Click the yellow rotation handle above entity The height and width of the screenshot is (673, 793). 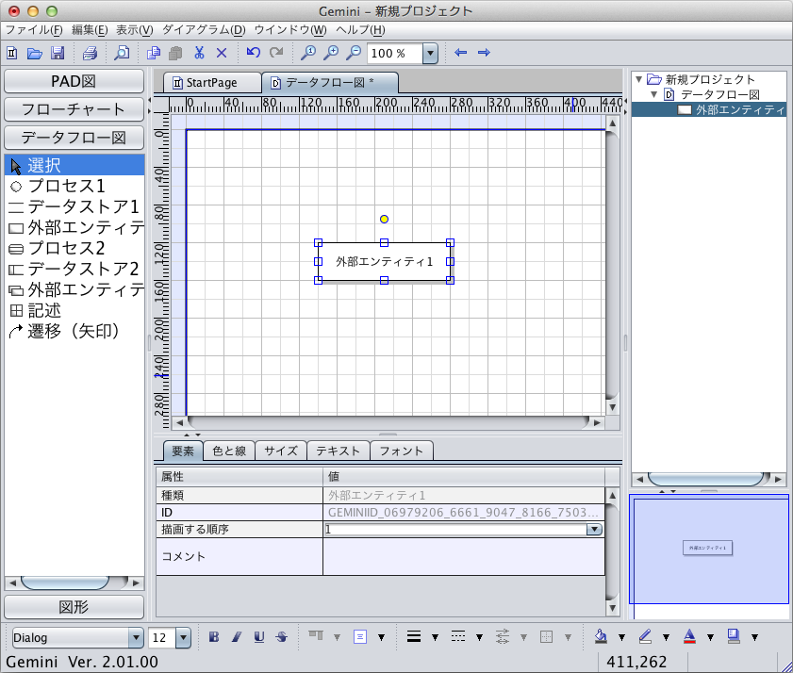(x=385, y=219)
